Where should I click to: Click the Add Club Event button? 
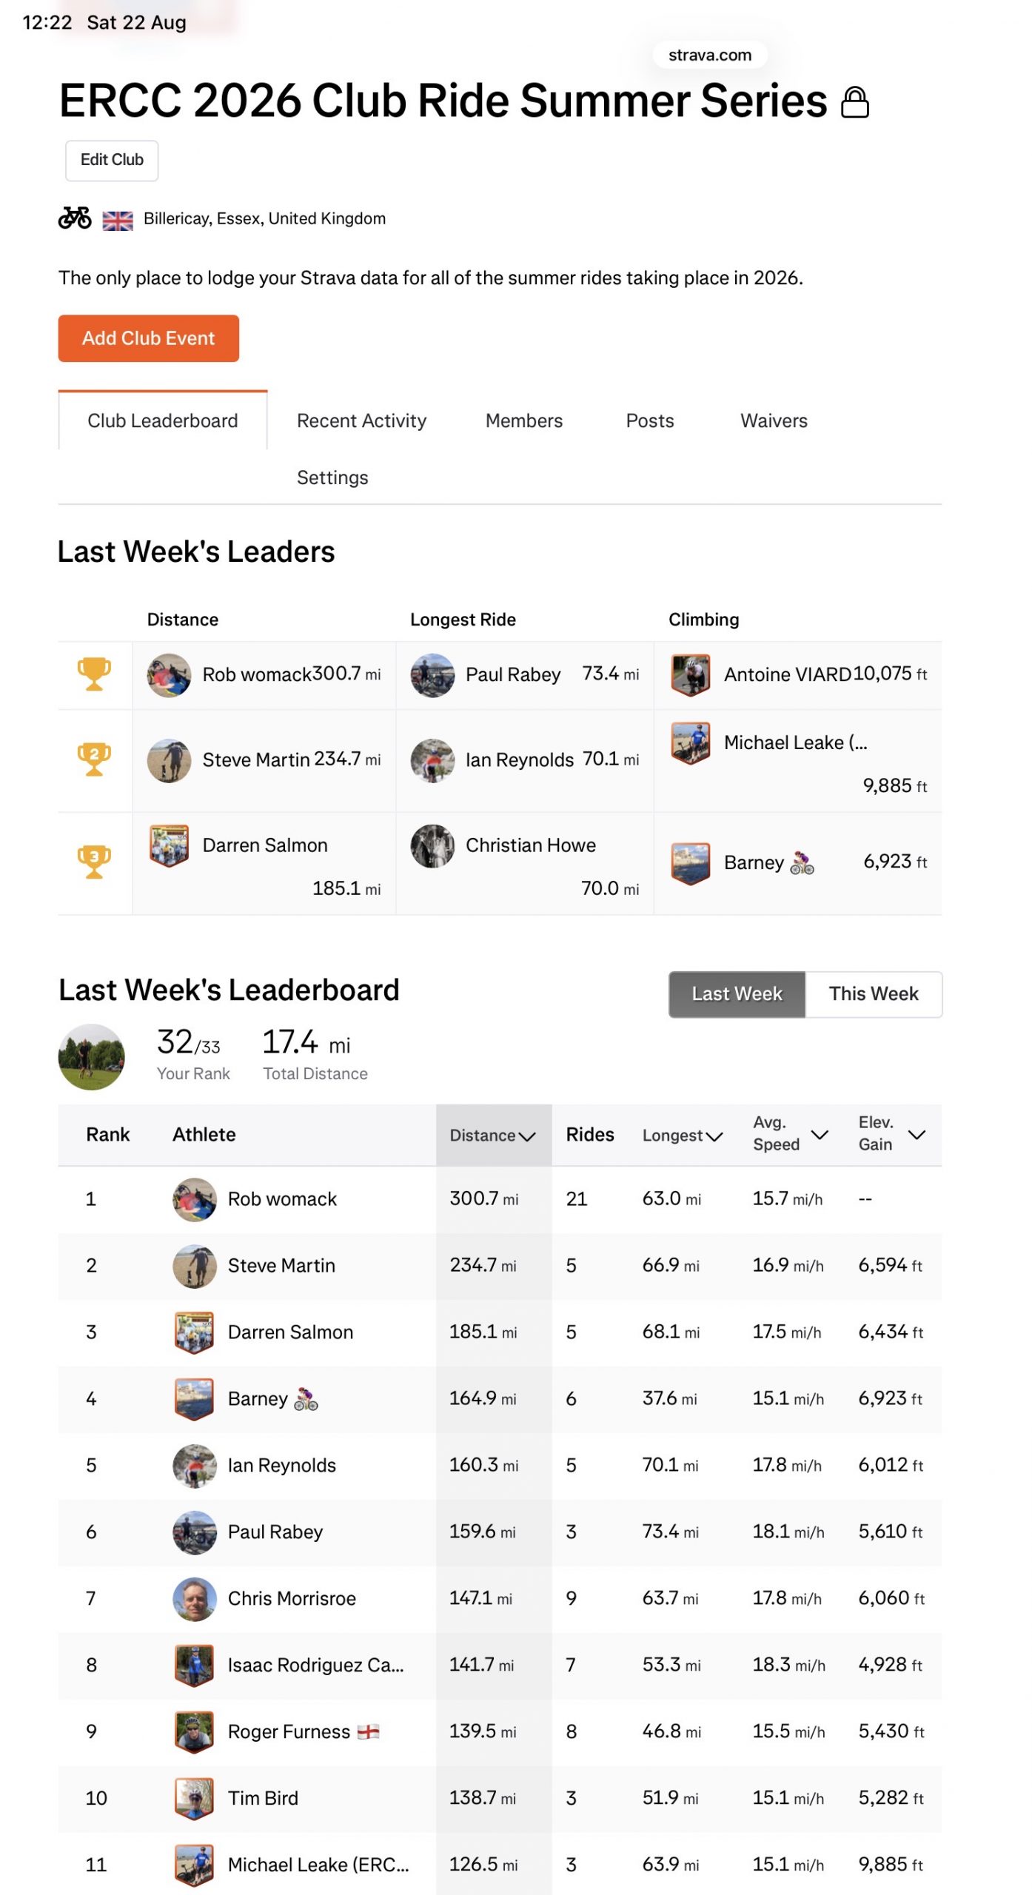[149, 338]
